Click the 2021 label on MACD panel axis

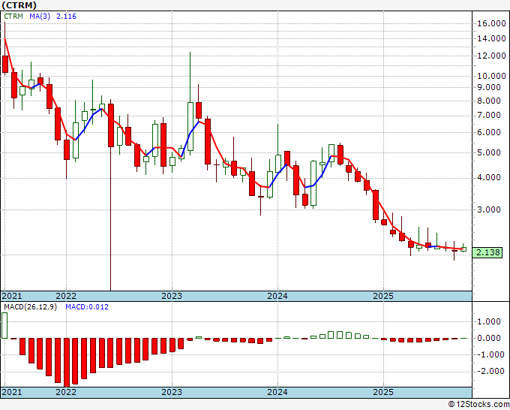click(x=12, y=392)
